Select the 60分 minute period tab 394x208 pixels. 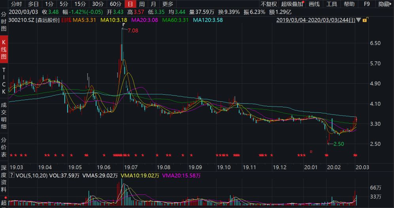point(115,4)
